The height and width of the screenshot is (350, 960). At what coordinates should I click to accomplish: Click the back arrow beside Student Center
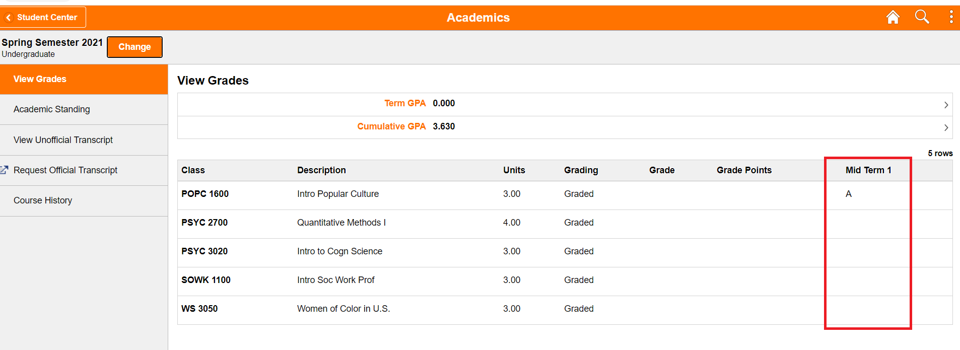tap(9, 18)
